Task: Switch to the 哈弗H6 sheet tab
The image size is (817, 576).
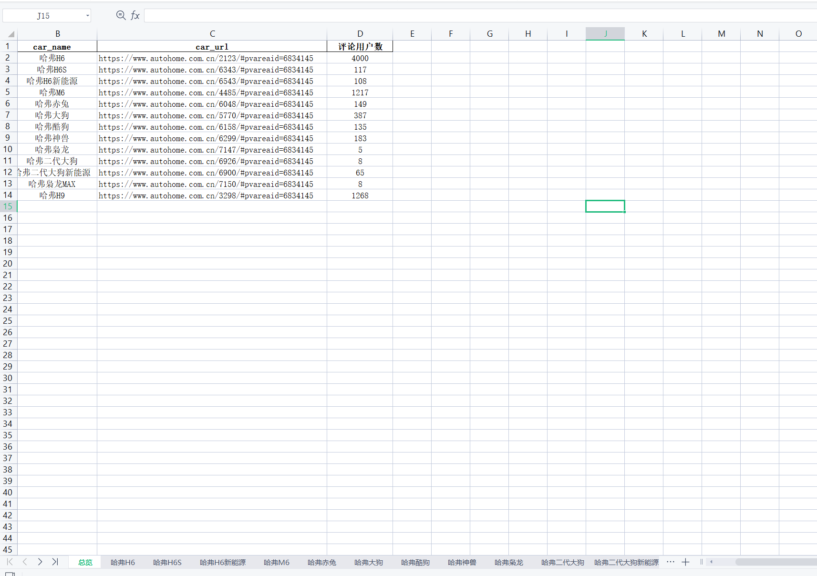Action: click(x=123, y=562)
